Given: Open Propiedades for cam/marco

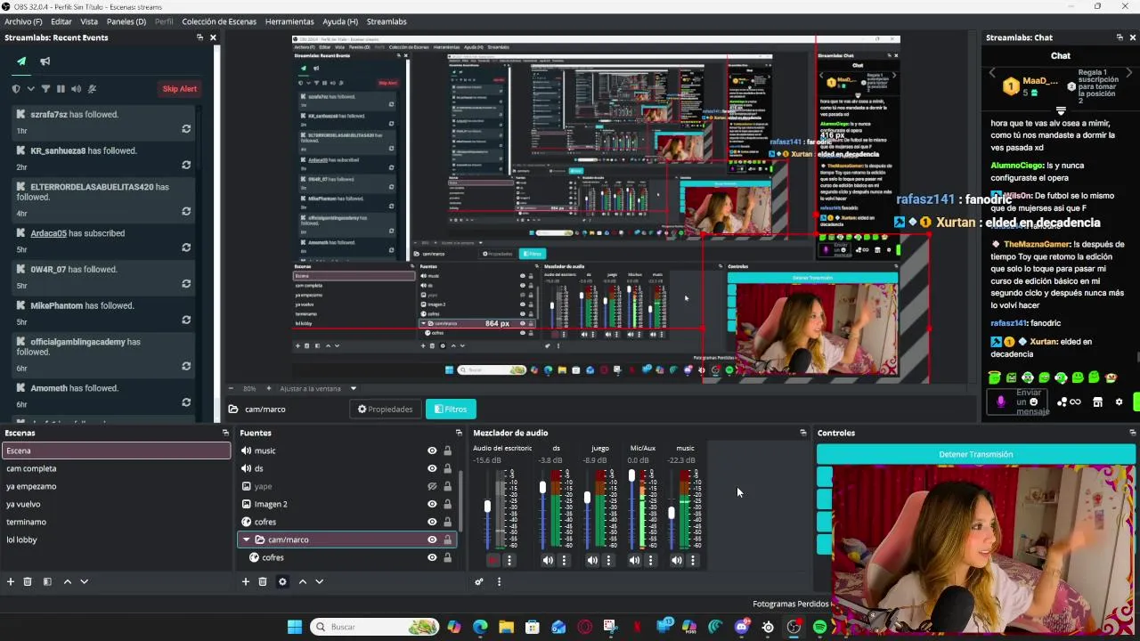Looking at the screenshot, I should [x=386, y=410].
